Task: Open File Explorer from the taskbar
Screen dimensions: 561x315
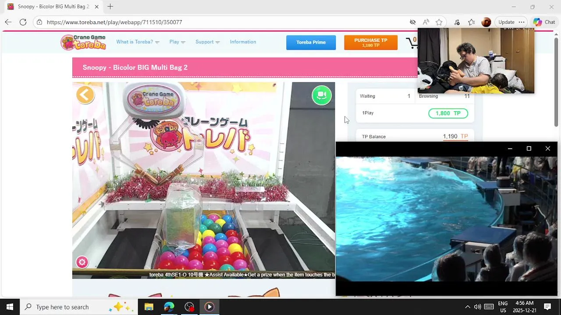Action: pyautogui.click(x=149, y=307)
